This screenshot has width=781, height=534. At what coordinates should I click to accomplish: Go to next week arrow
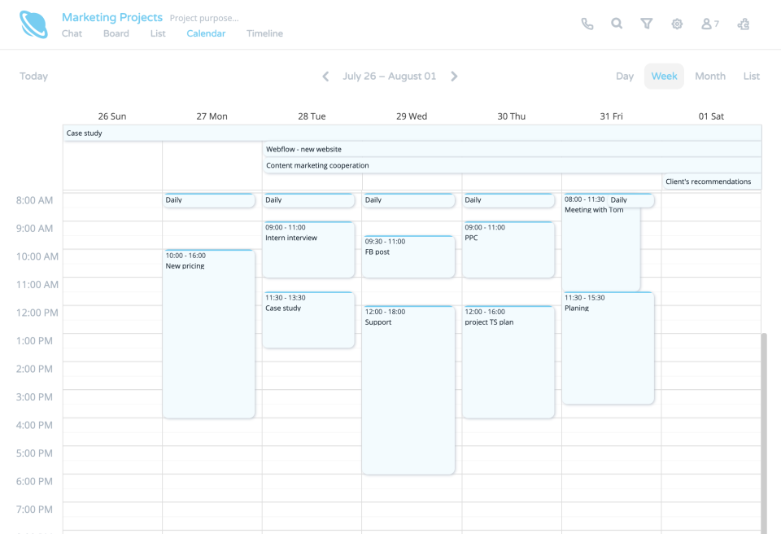tap(454, 77)
